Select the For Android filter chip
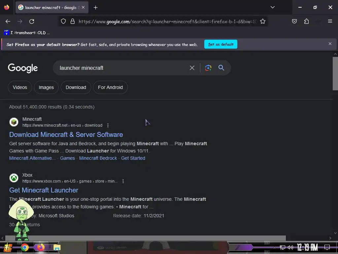 pyautogui.click(x=110, y=87)
